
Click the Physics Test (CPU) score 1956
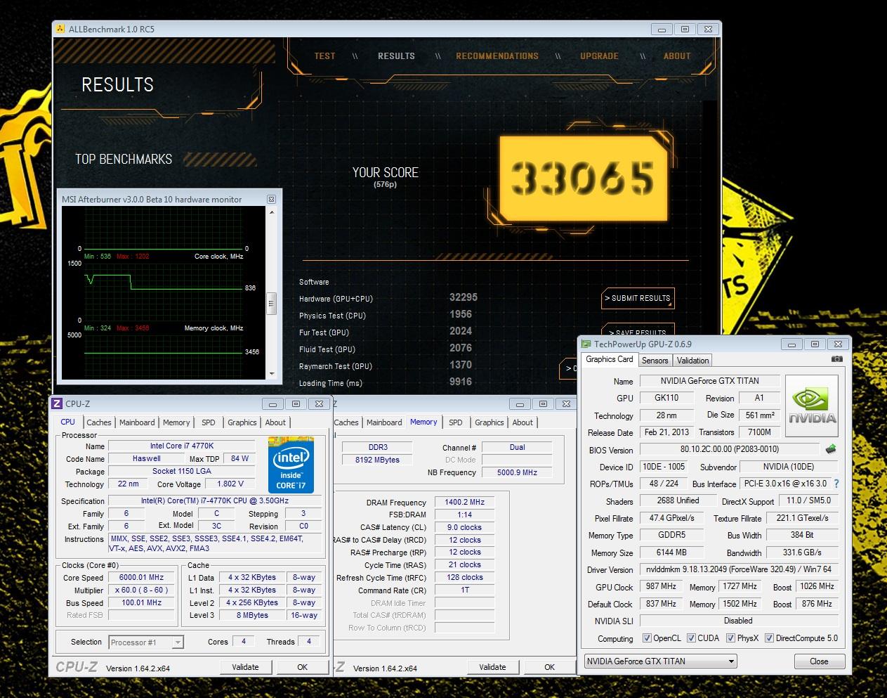461,314
